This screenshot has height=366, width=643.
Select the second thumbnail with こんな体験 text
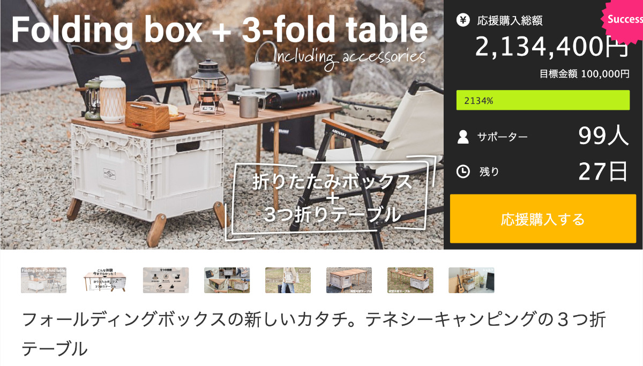(x=105, y=280)
